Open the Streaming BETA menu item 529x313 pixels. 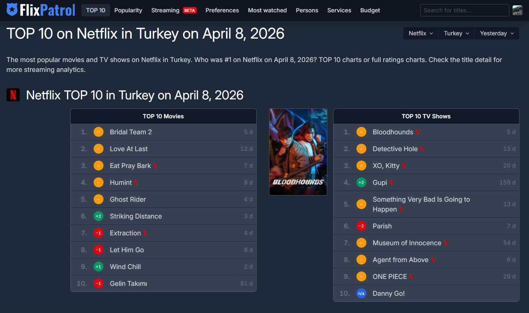pos(174,10)
